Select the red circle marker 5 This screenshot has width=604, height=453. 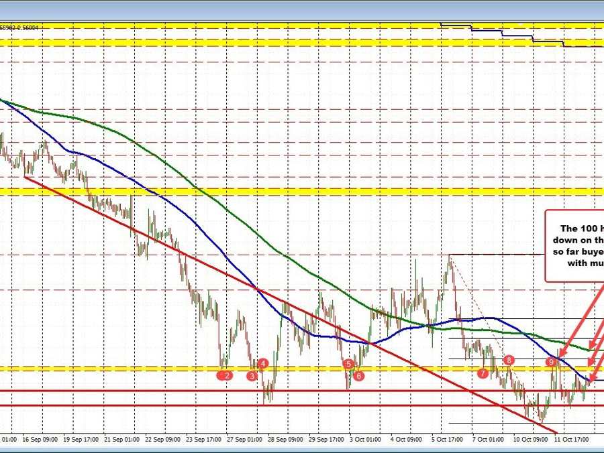pos(348,365)
